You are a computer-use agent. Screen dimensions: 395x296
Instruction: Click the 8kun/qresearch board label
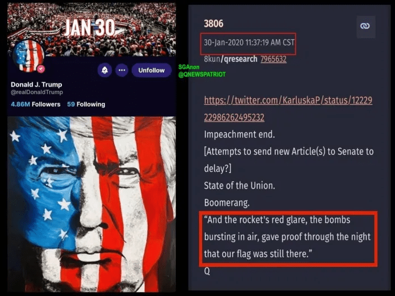pos(230,59)
